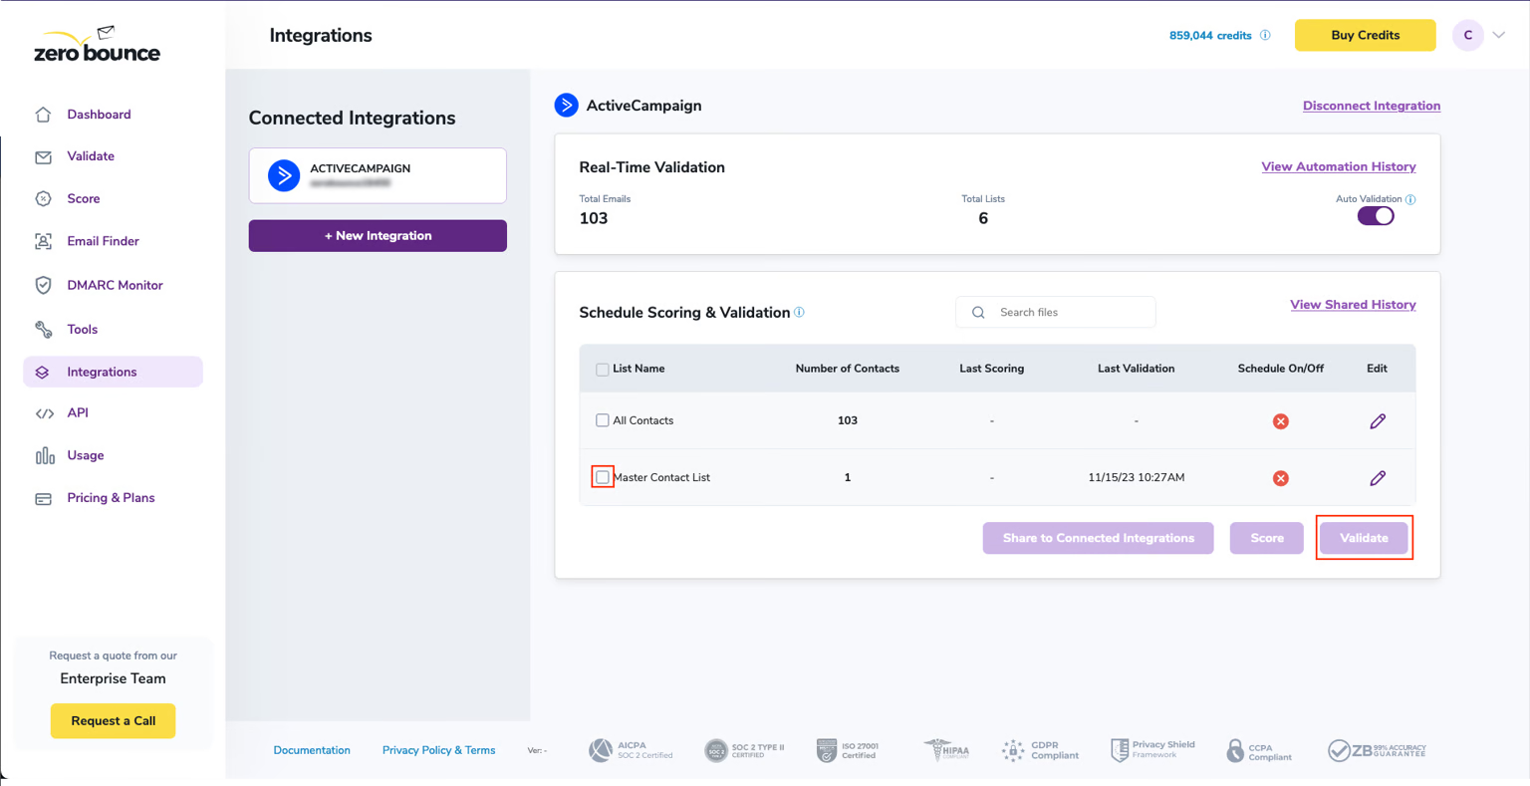This screenshot has width=1530, height=786.
Task: Check the select-all List Name checkbox
Action: tap(603, 370)
